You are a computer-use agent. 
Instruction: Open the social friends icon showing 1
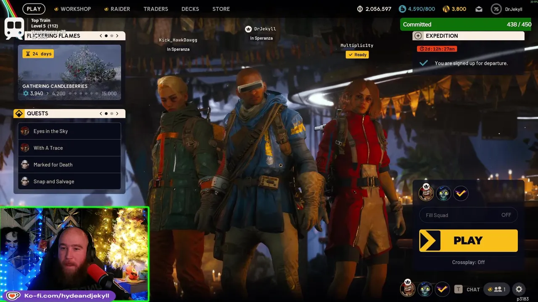pyautogui.click(x=496, y=289)
